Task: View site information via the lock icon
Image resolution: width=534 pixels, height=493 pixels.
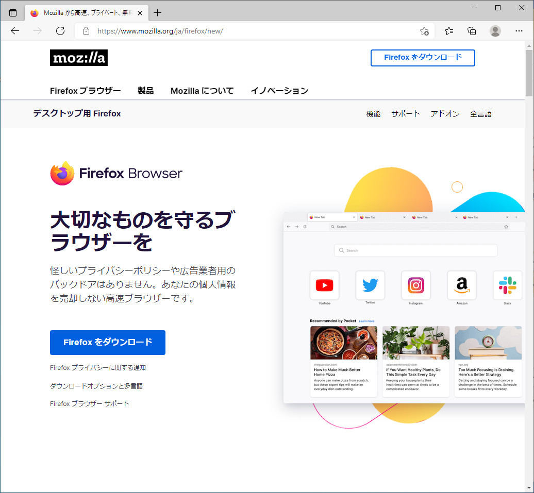Action: (x=86, y=31)
